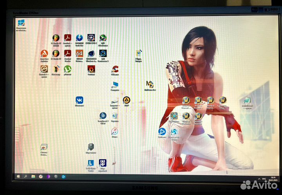Open Acrobat Reader icon in second row
282x195 pixels.
[x=67, y=54]
